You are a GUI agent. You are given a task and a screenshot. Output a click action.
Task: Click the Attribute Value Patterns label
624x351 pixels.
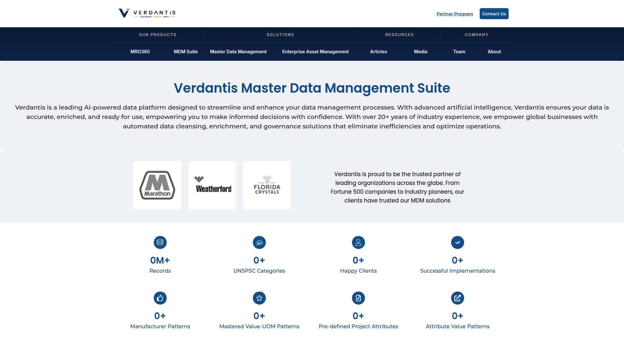(458, 326)
